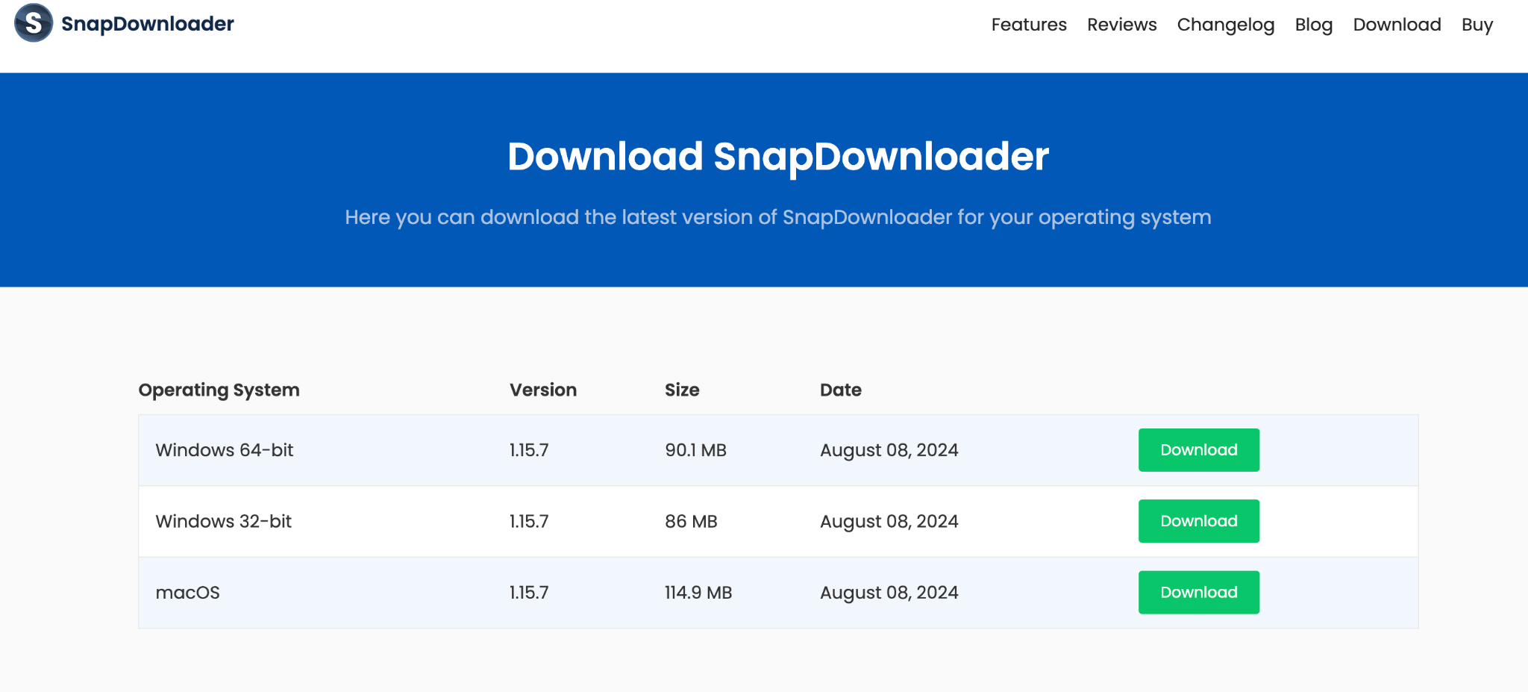Viewport: 1528px width, 692px height.
Task: Click the Windows 64-bit row label
Action: [x=224, y=450]
